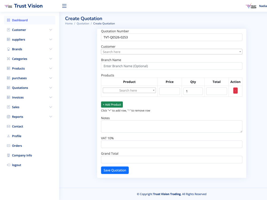Remove product row with red minus button

tap(235, 91)
